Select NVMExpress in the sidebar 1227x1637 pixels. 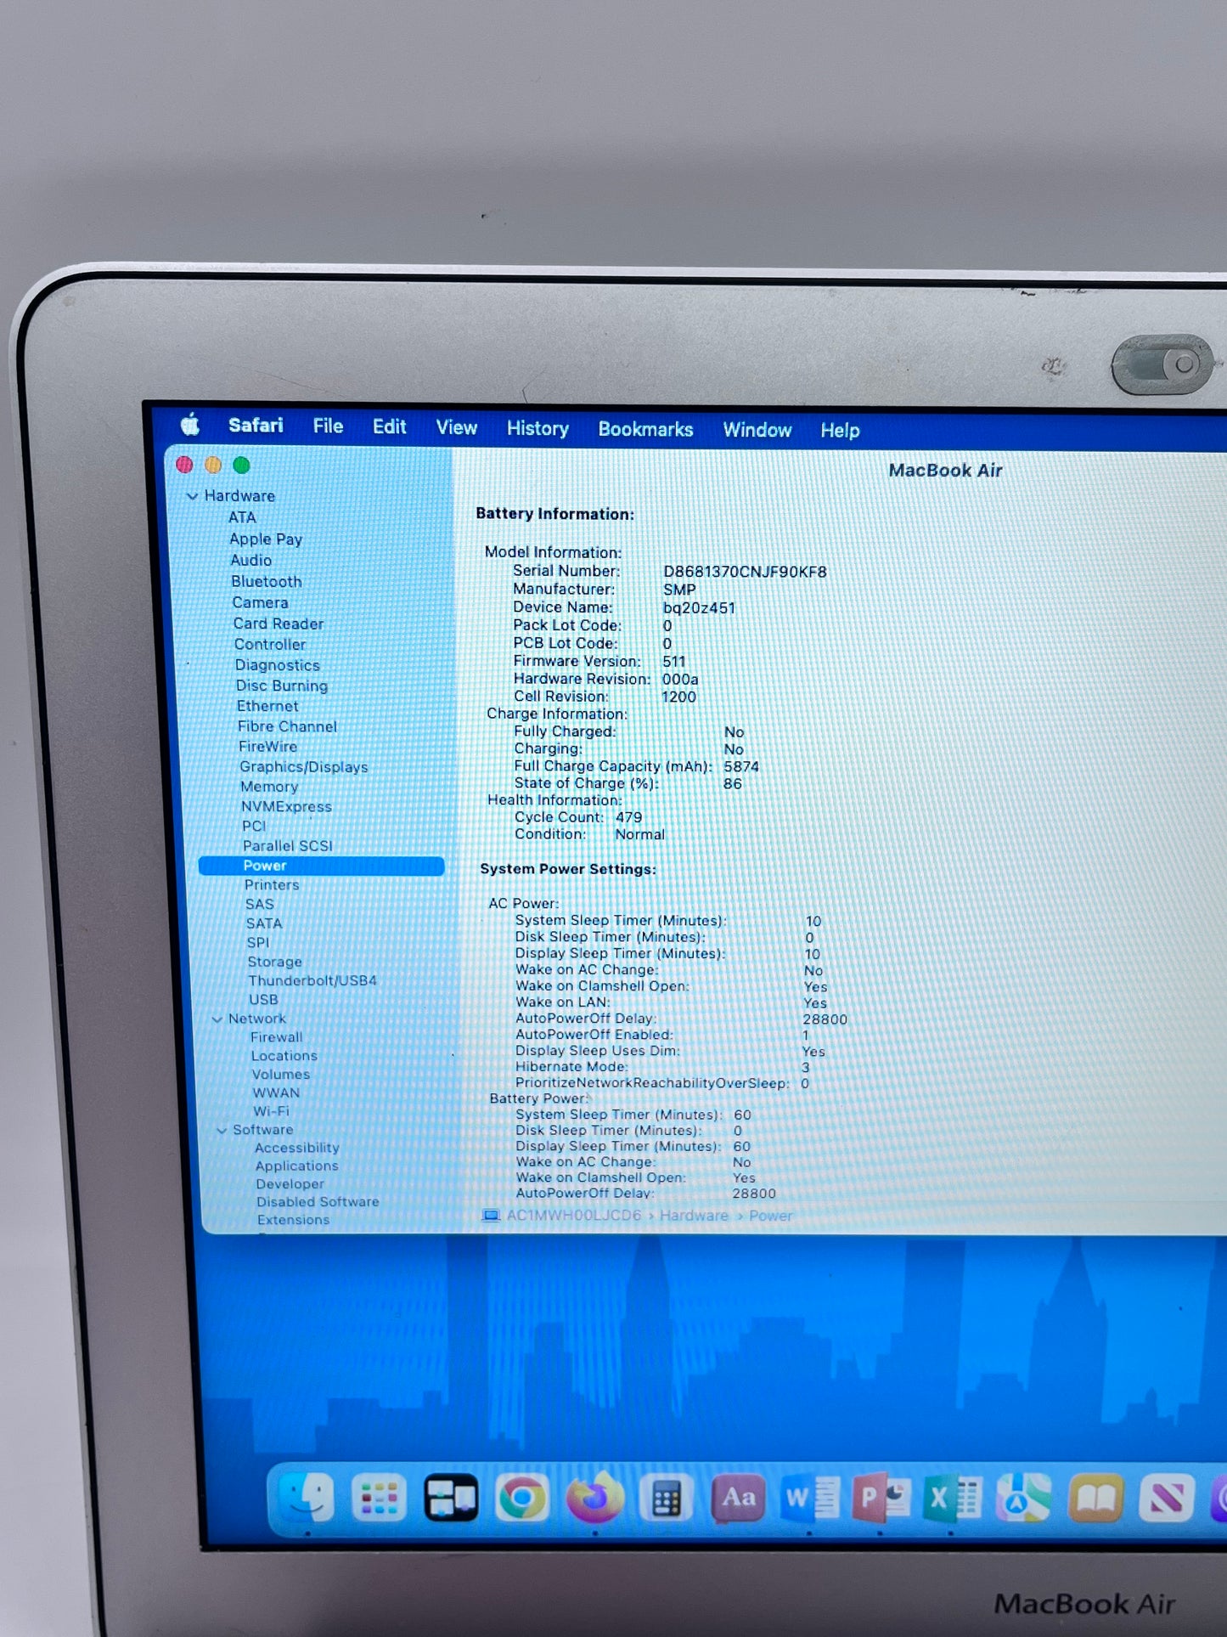[x=286, y=807]
